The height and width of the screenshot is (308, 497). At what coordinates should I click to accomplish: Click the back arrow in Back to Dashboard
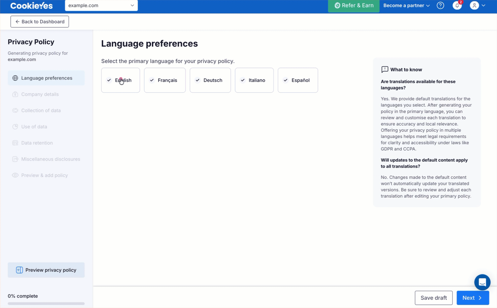coord(17,22)
